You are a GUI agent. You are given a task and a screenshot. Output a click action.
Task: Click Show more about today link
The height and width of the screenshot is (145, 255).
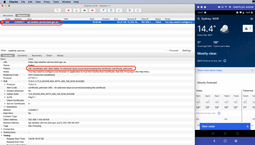click(209, 70)
